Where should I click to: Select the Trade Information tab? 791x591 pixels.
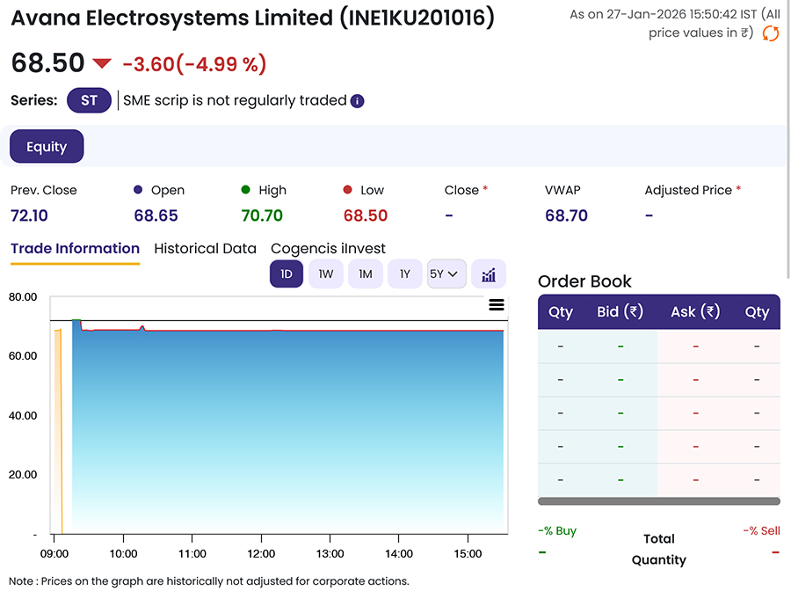coord(75,249)
